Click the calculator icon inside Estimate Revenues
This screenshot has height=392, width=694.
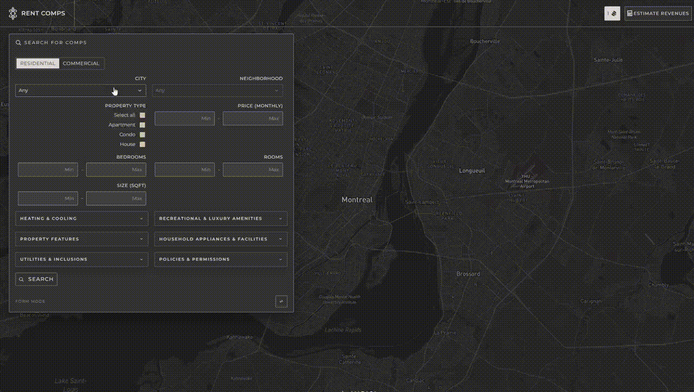[x=630, y=13]
